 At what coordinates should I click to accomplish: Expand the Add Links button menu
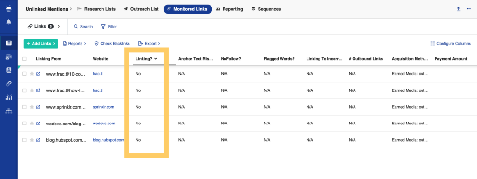(41, 44)
